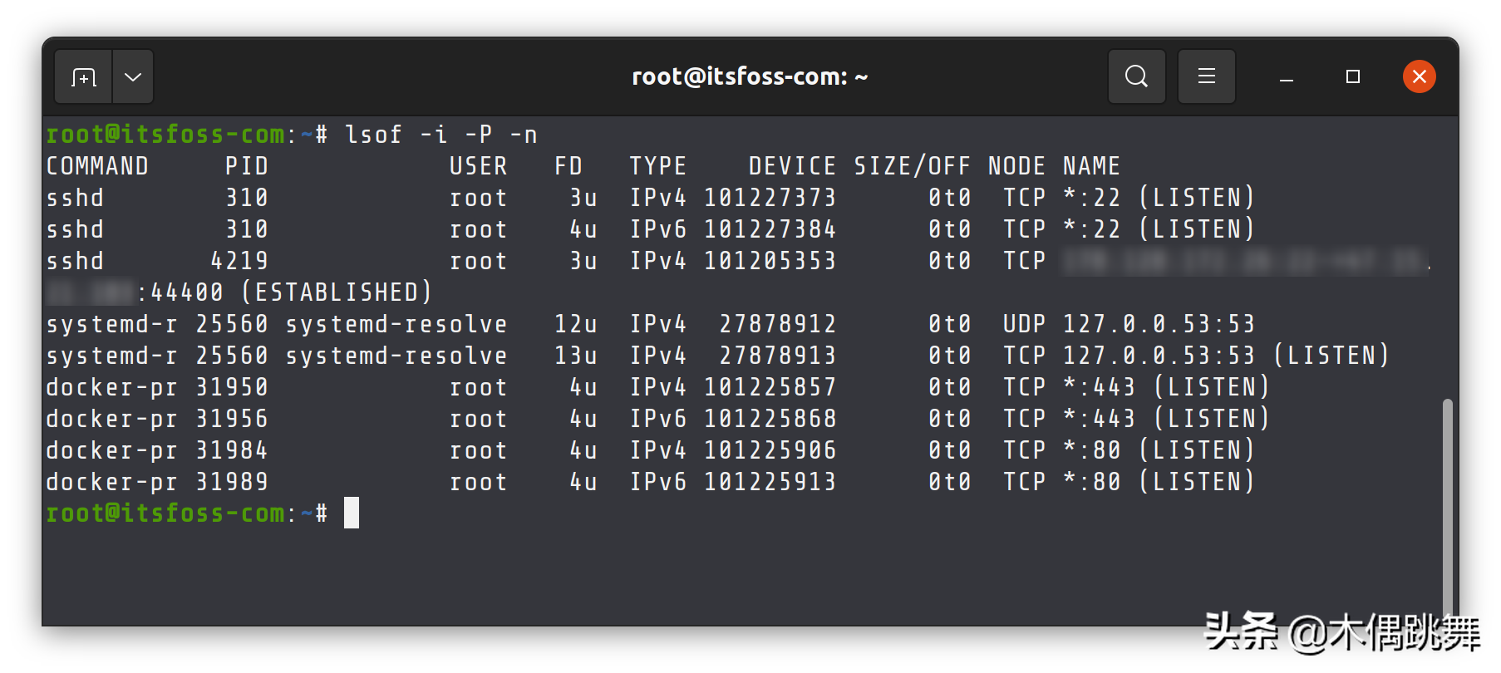Click the NAME column header text
The width and height of the screenshot is (1501, 673).
pos(1091,166)
